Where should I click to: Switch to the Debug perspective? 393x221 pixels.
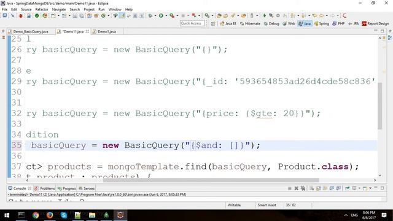pos(271,23)
